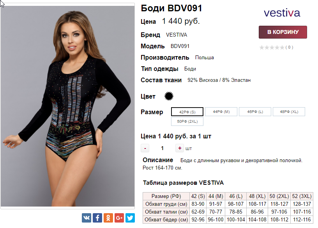Click the Vestiva brand logo

click(x=282, y=13)
